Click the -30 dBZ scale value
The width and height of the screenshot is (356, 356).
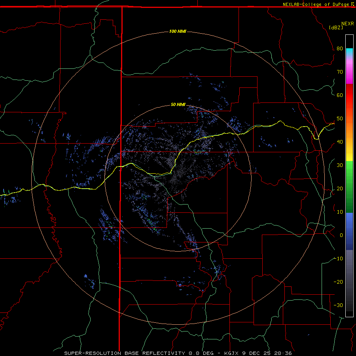(x=338, y=305)
